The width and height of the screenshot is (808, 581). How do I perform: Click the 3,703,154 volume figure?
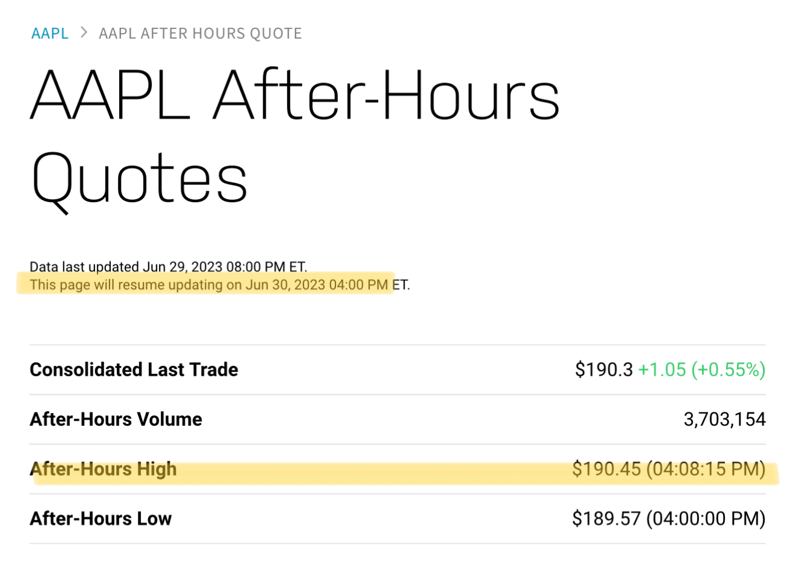[x=725, y=420]
